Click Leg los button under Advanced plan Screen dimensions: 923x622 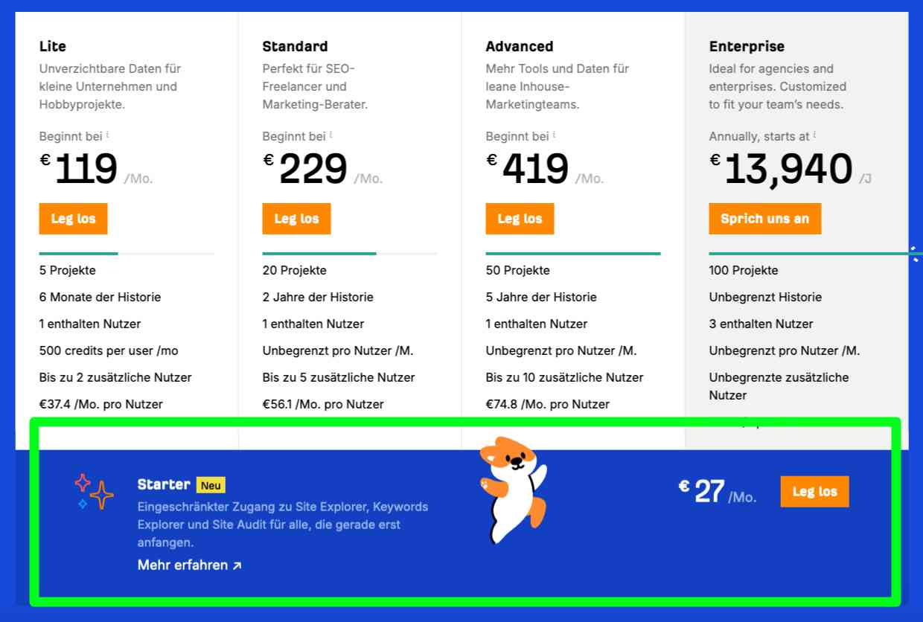520,219
